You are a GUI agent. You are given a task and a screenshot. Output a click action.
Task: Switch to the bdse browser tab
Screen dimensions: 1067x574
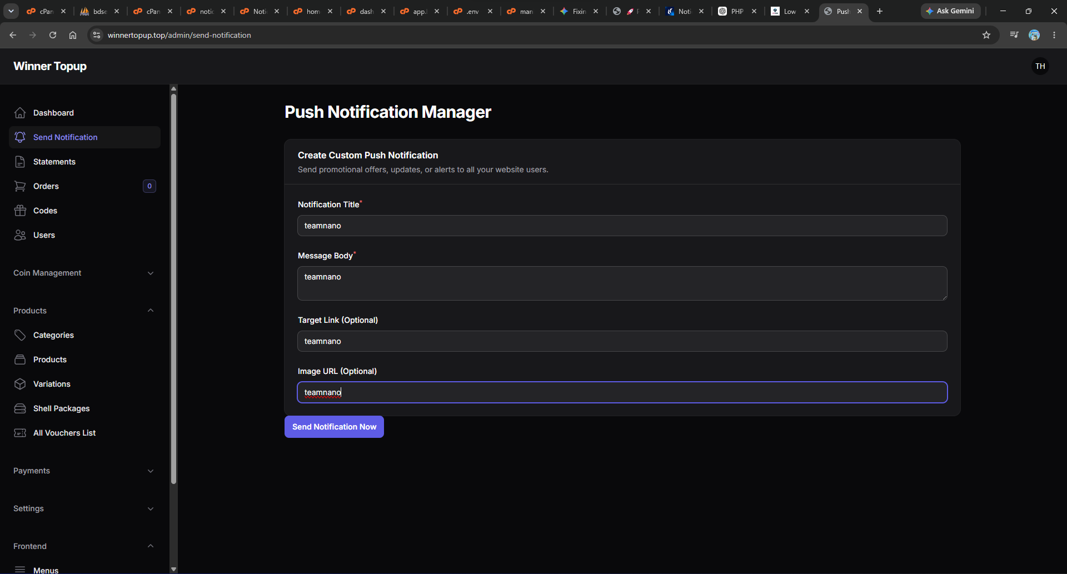click(x=99, y=11)
